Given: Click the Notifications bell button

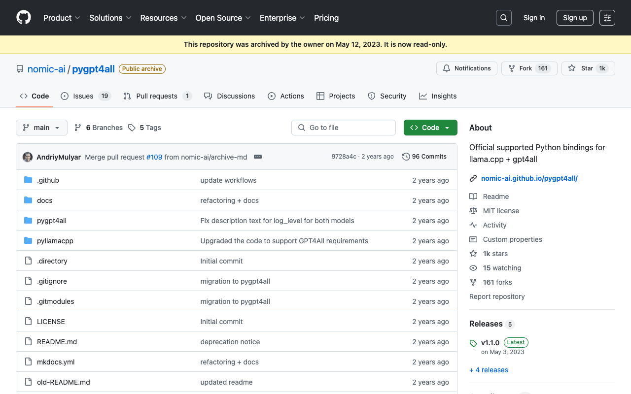Looking at the screenshot, I should 466,68.
